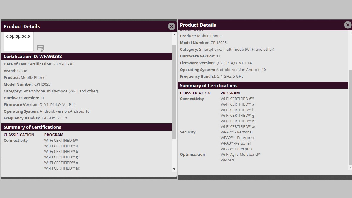Select model number CPH2025 in right dialog
Viewport: 352px width, 198px height.
click(219, 43)
